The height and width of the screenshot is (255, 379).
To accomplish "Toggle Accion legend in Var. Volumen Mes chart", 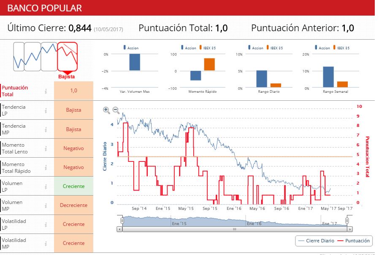I will (x=131, y=48).
